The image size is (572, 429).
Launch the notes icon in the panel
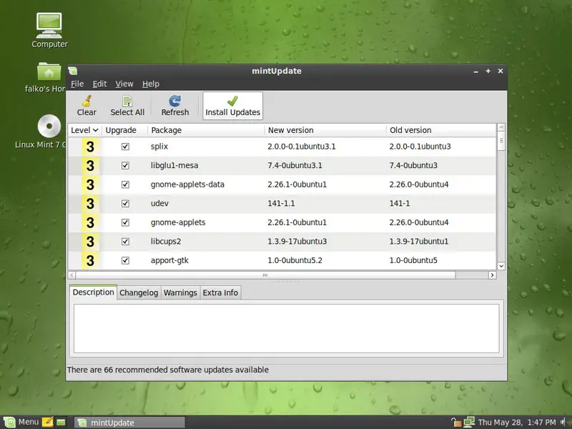47,422
